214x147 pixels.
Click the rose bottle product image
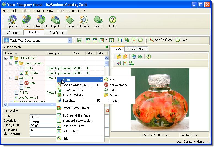click(x=160, y=99)
